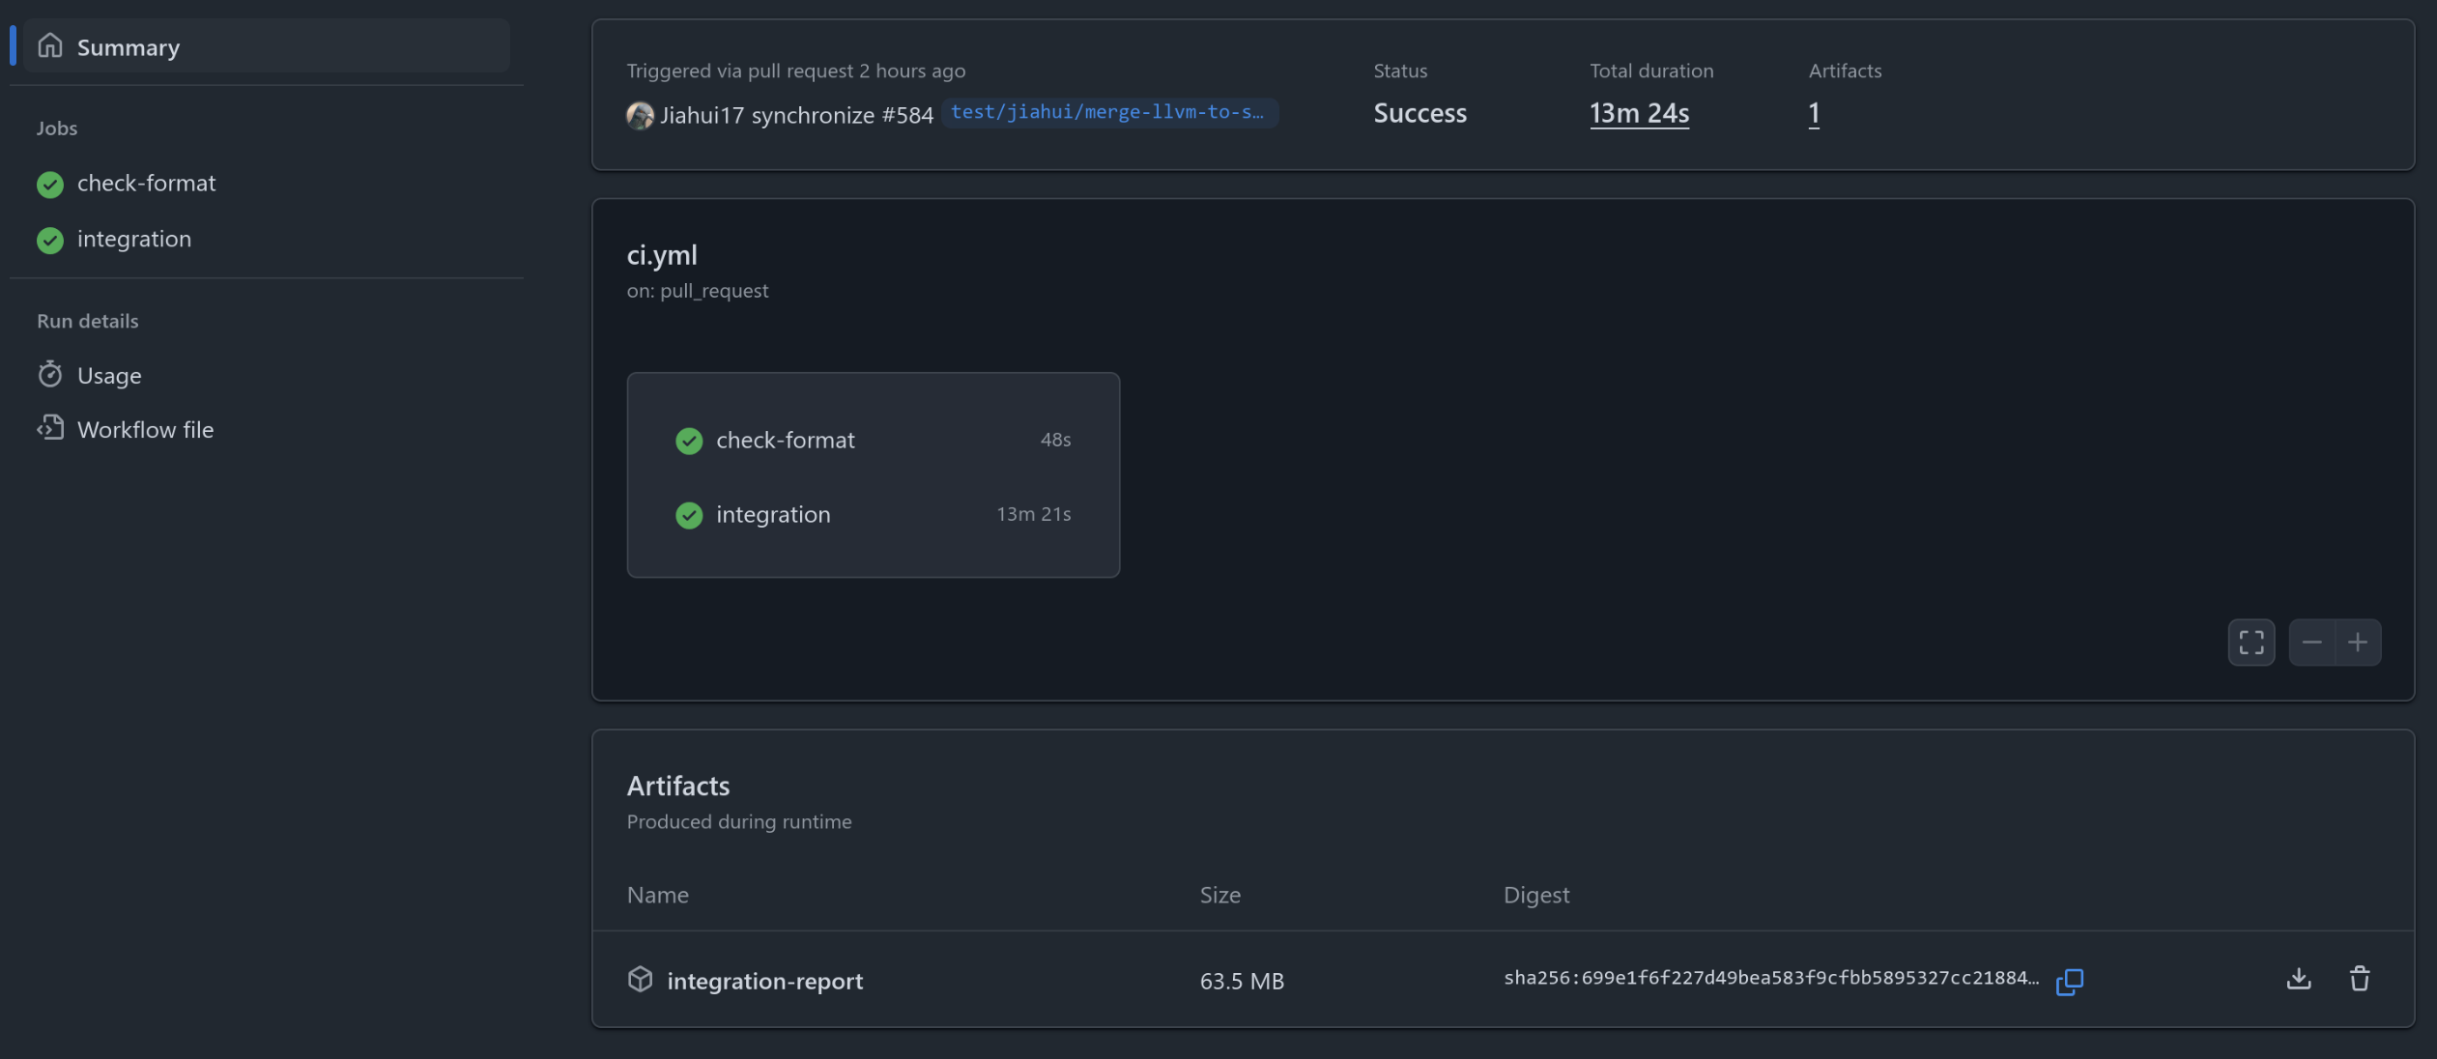2437x1059 pixels.
Task: Delete the integration-report artifact
Action: click(x=2359, y=979)
